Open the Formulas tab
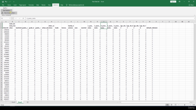The image size is (196, 110). coord(31,5)
